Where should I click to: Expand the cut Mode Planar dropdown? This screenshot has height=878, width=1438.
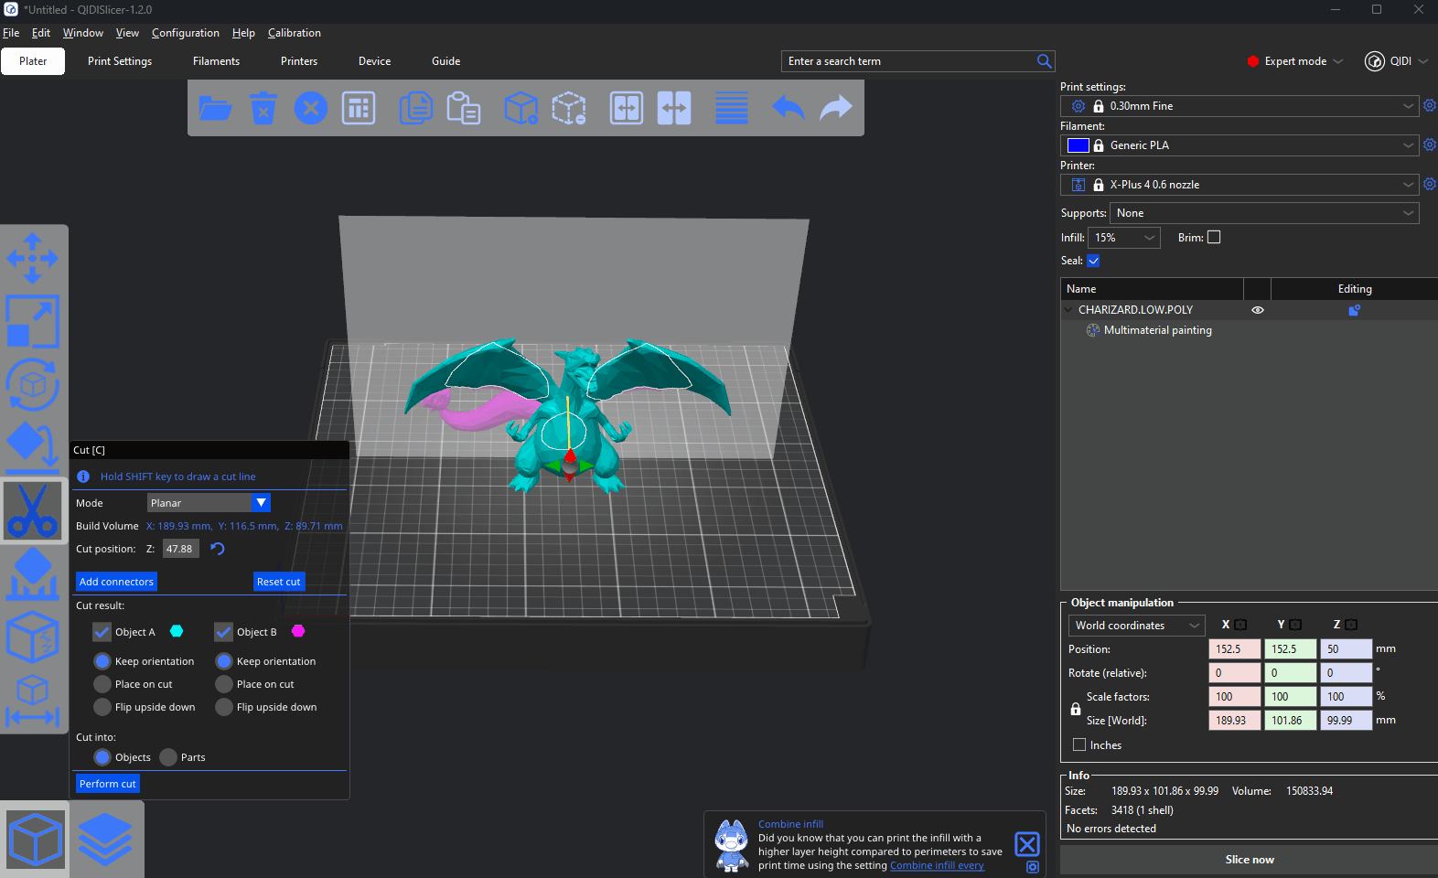(209, 503)
